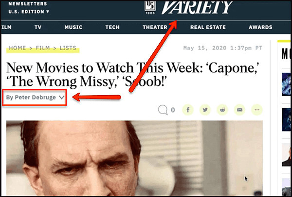
Task: Open the comments bubble icon
Action: tap(163, 110)
